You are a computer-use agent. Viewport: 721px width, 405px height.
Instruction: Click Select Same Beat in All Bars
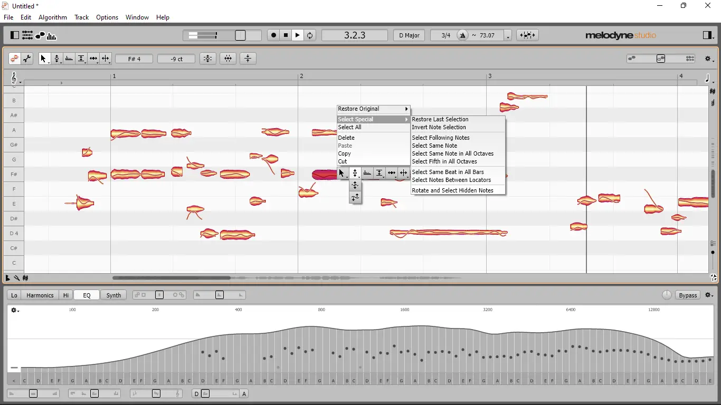[x=458, y=172]
